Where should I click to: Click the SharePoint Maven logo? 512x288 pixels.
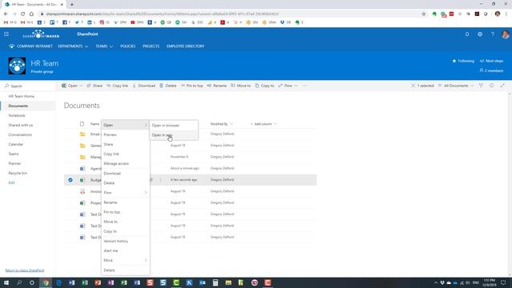click(x=41, y=34)
